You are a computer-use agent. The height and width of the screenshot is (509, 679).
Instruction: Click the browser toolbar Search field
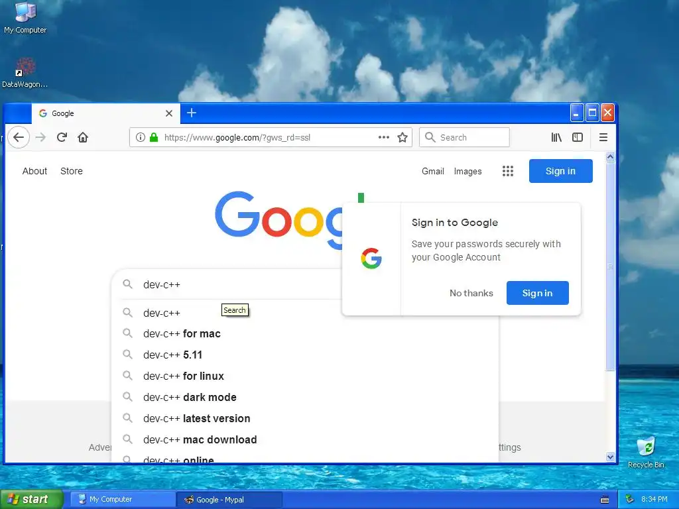464,137
